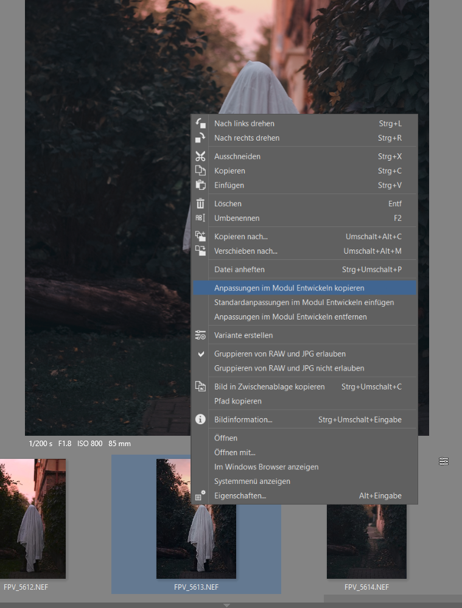Viewport: 462px width, 608px height.
Task: Click the rotate right icon
Action: click(x=200, y=138)
